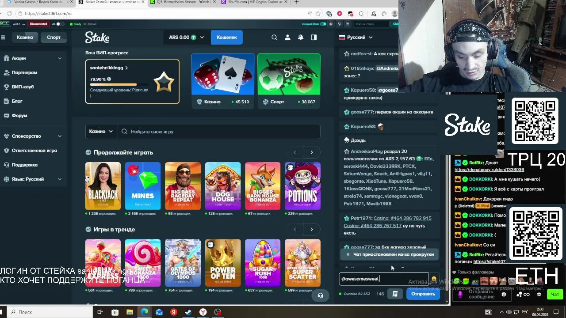The width and height of the screenshot is (566, 318).
Task: Switch to the Казино tab
Action: pos(25,38)
